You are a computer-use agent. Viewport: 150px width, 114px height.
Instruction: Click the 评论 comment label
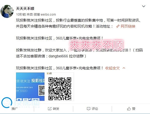95,109
